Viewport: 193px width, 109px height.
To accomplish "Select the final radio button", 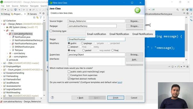I will [x=112, y=50].
